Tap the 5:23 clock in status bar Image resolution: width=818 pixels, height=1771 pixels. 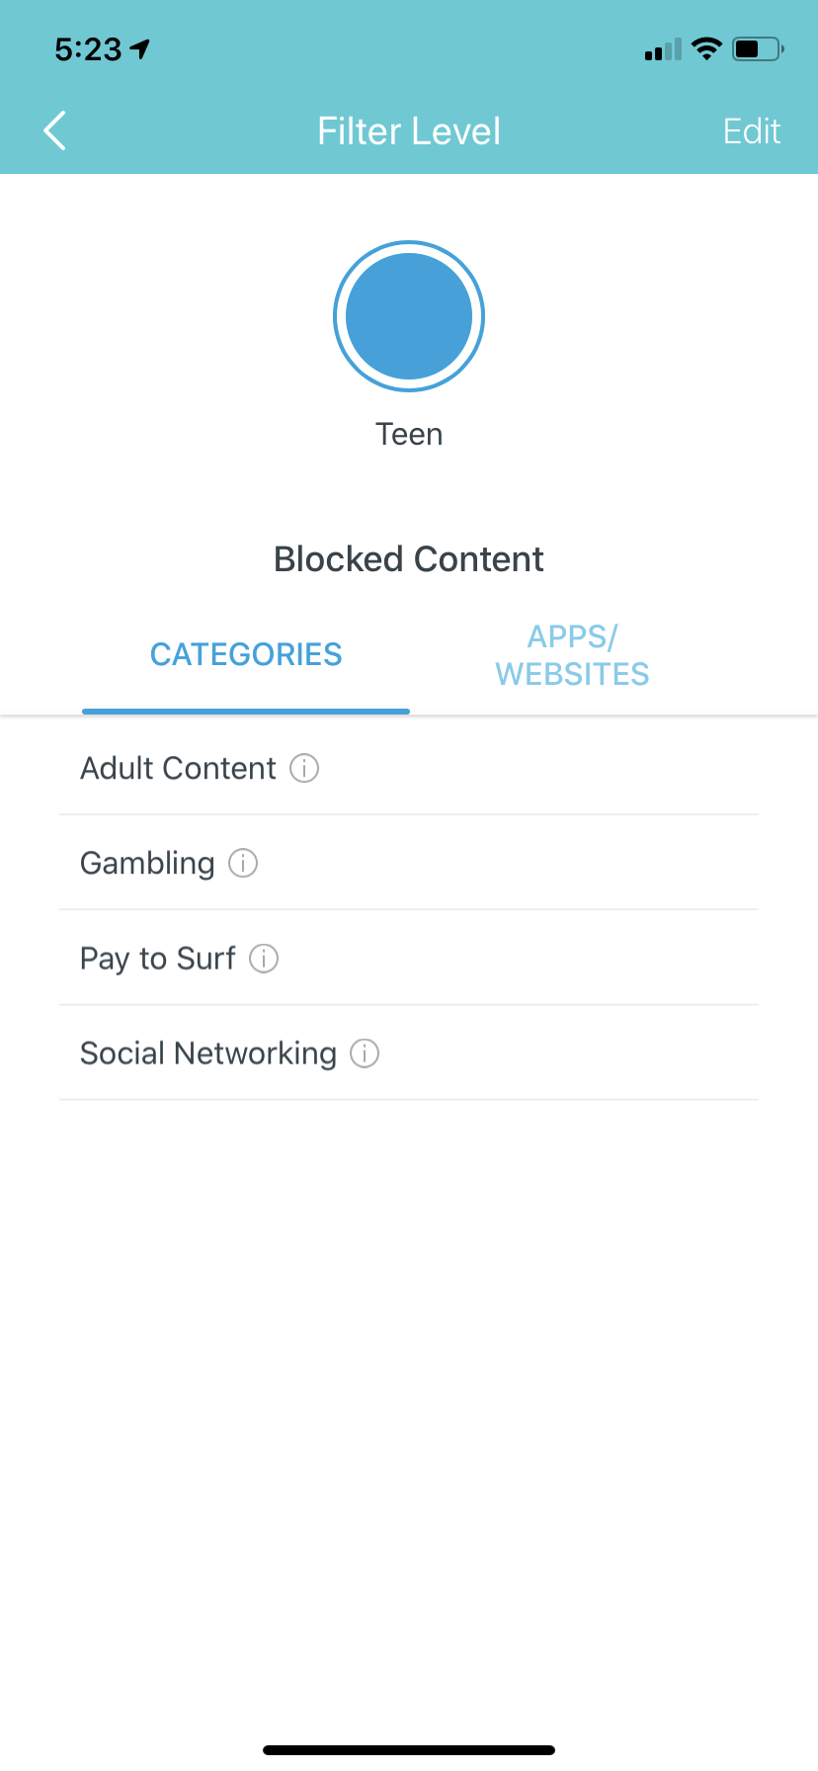tap(88, 48)
